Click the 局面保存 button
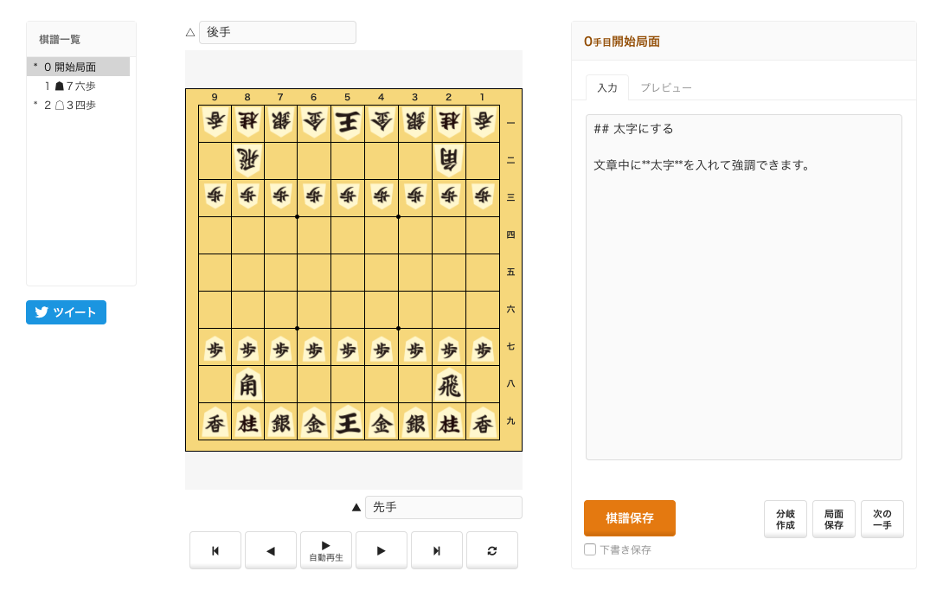This screenshot has height=597, width=943. click(x=834, y=519)
